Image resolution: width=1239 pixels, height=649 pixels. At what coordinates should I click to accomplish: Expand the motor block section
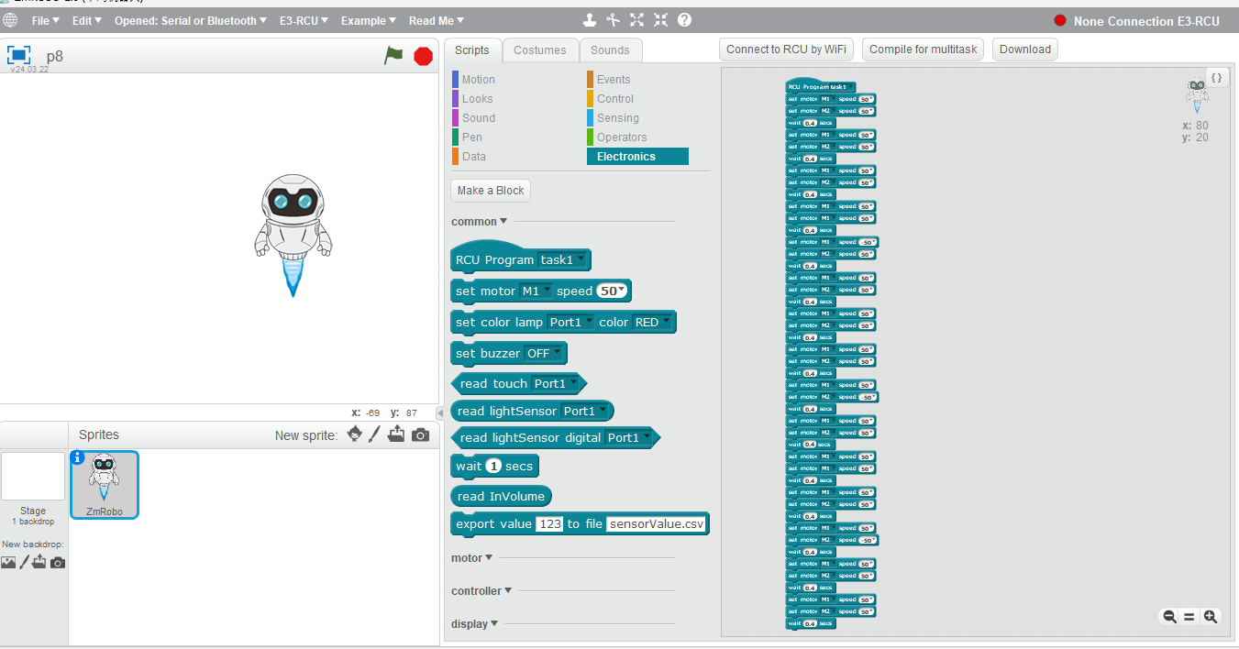point(471,558)
